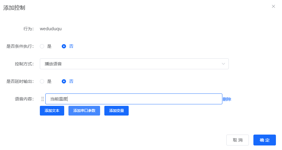Click the 删除 link next to the input
This screenshot has height=150, width=282.
tap(227, 99)
